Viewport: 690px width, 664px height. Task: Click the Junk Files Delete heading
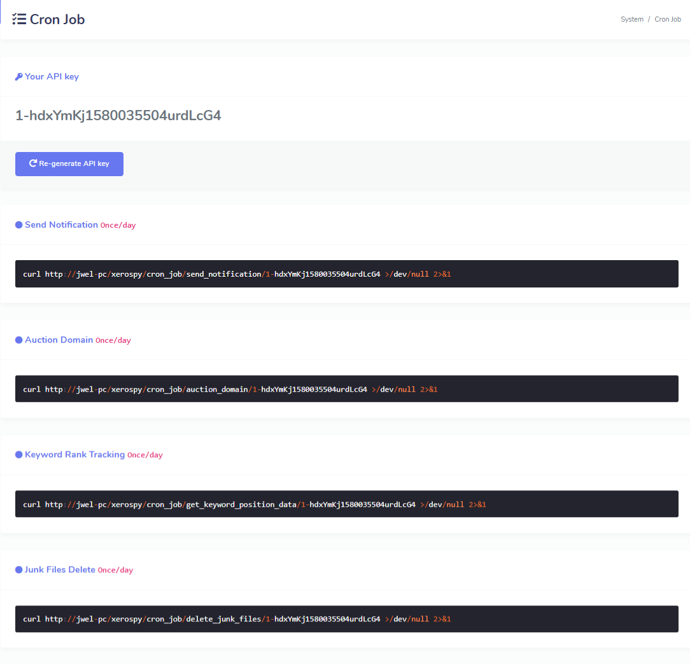click(x=60, y=570)
